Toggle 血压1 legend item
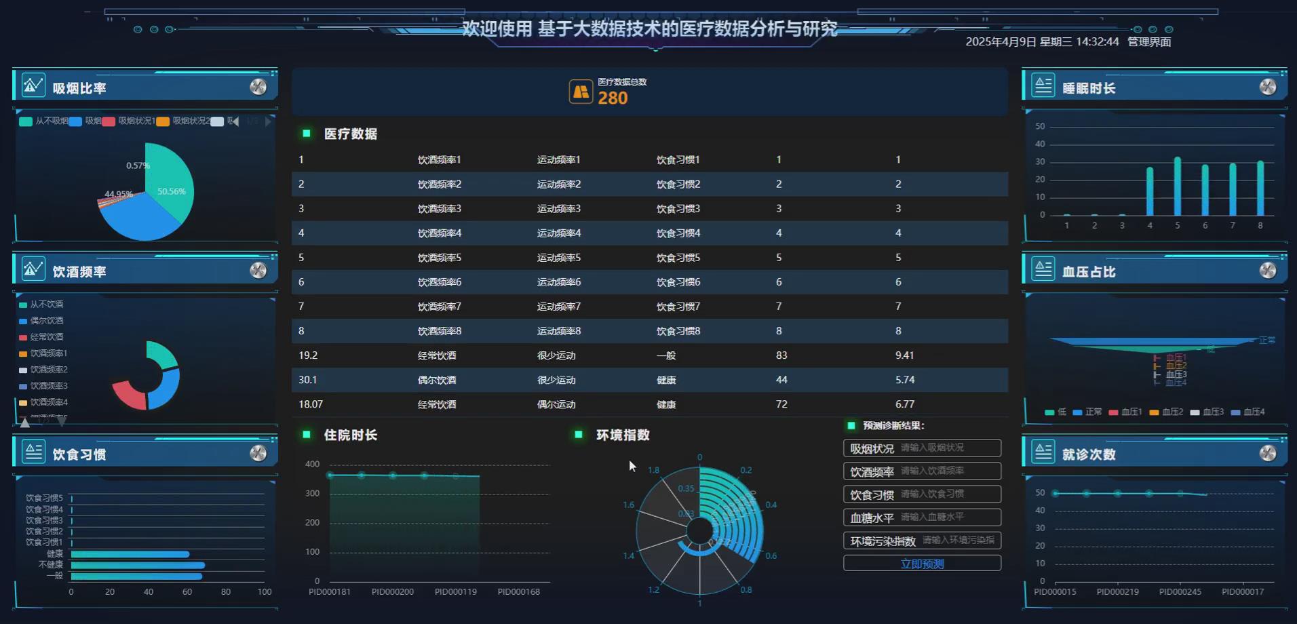The height and width of the screenshot is (624, 1297). [1125, 412]
